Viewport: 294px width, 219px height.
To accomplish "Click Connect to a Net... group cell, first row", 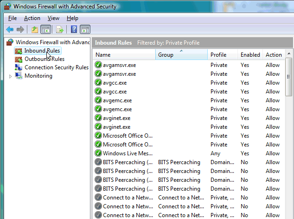I will 181,198.
